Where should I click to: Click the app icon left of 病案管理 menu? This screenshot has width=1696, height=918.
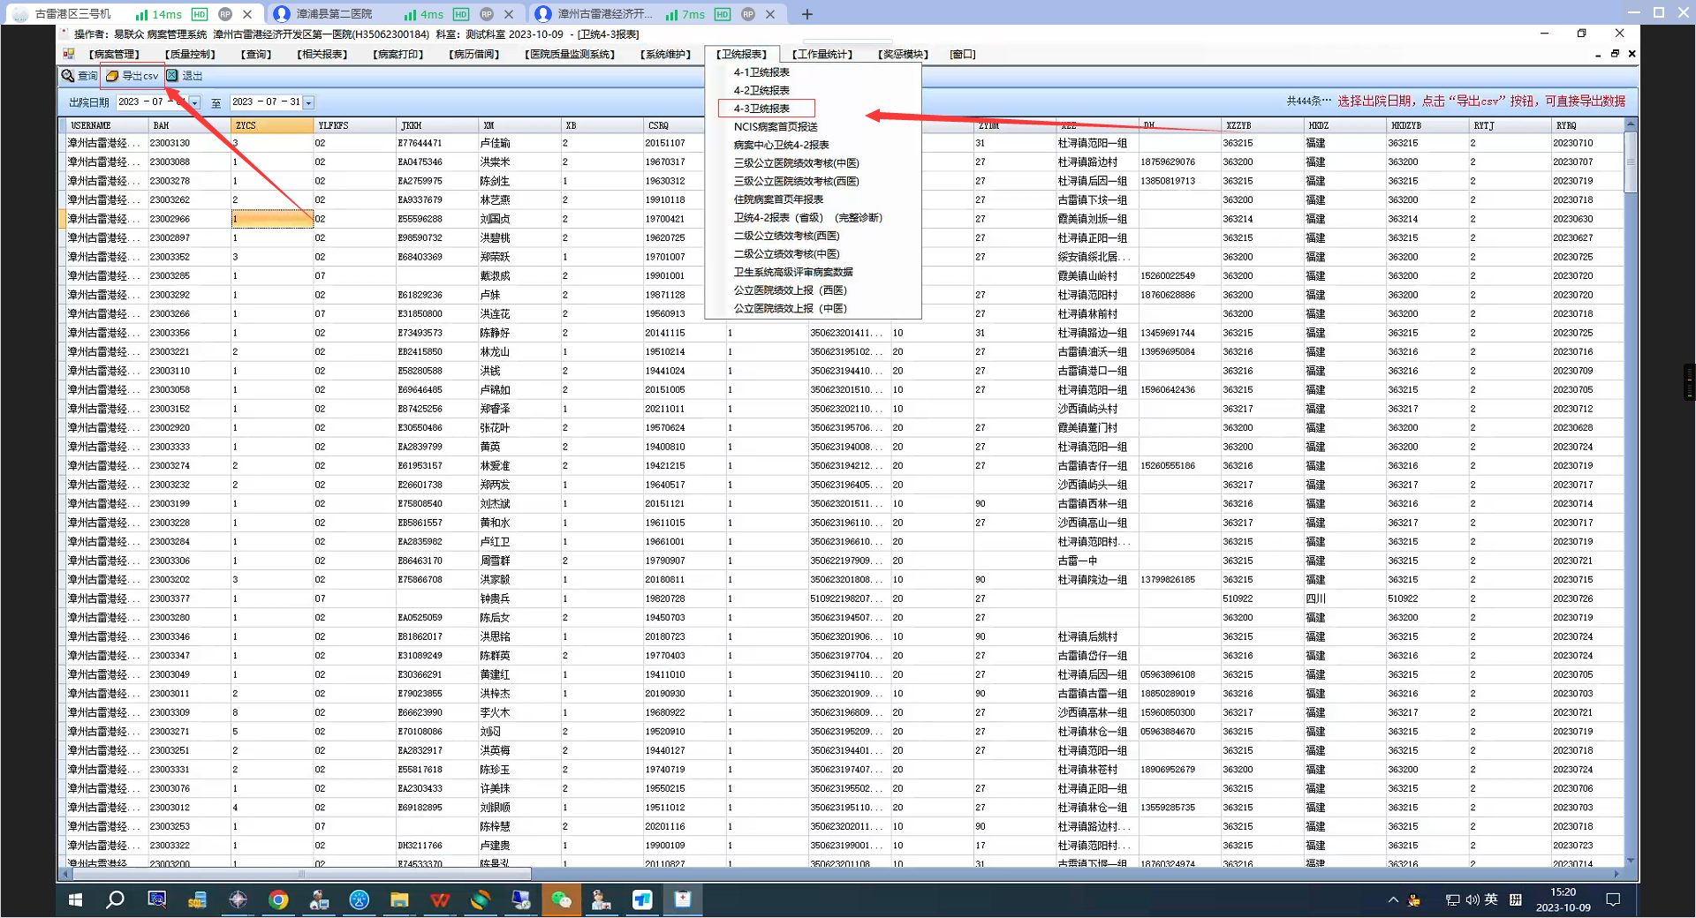[x=68, y=54]
